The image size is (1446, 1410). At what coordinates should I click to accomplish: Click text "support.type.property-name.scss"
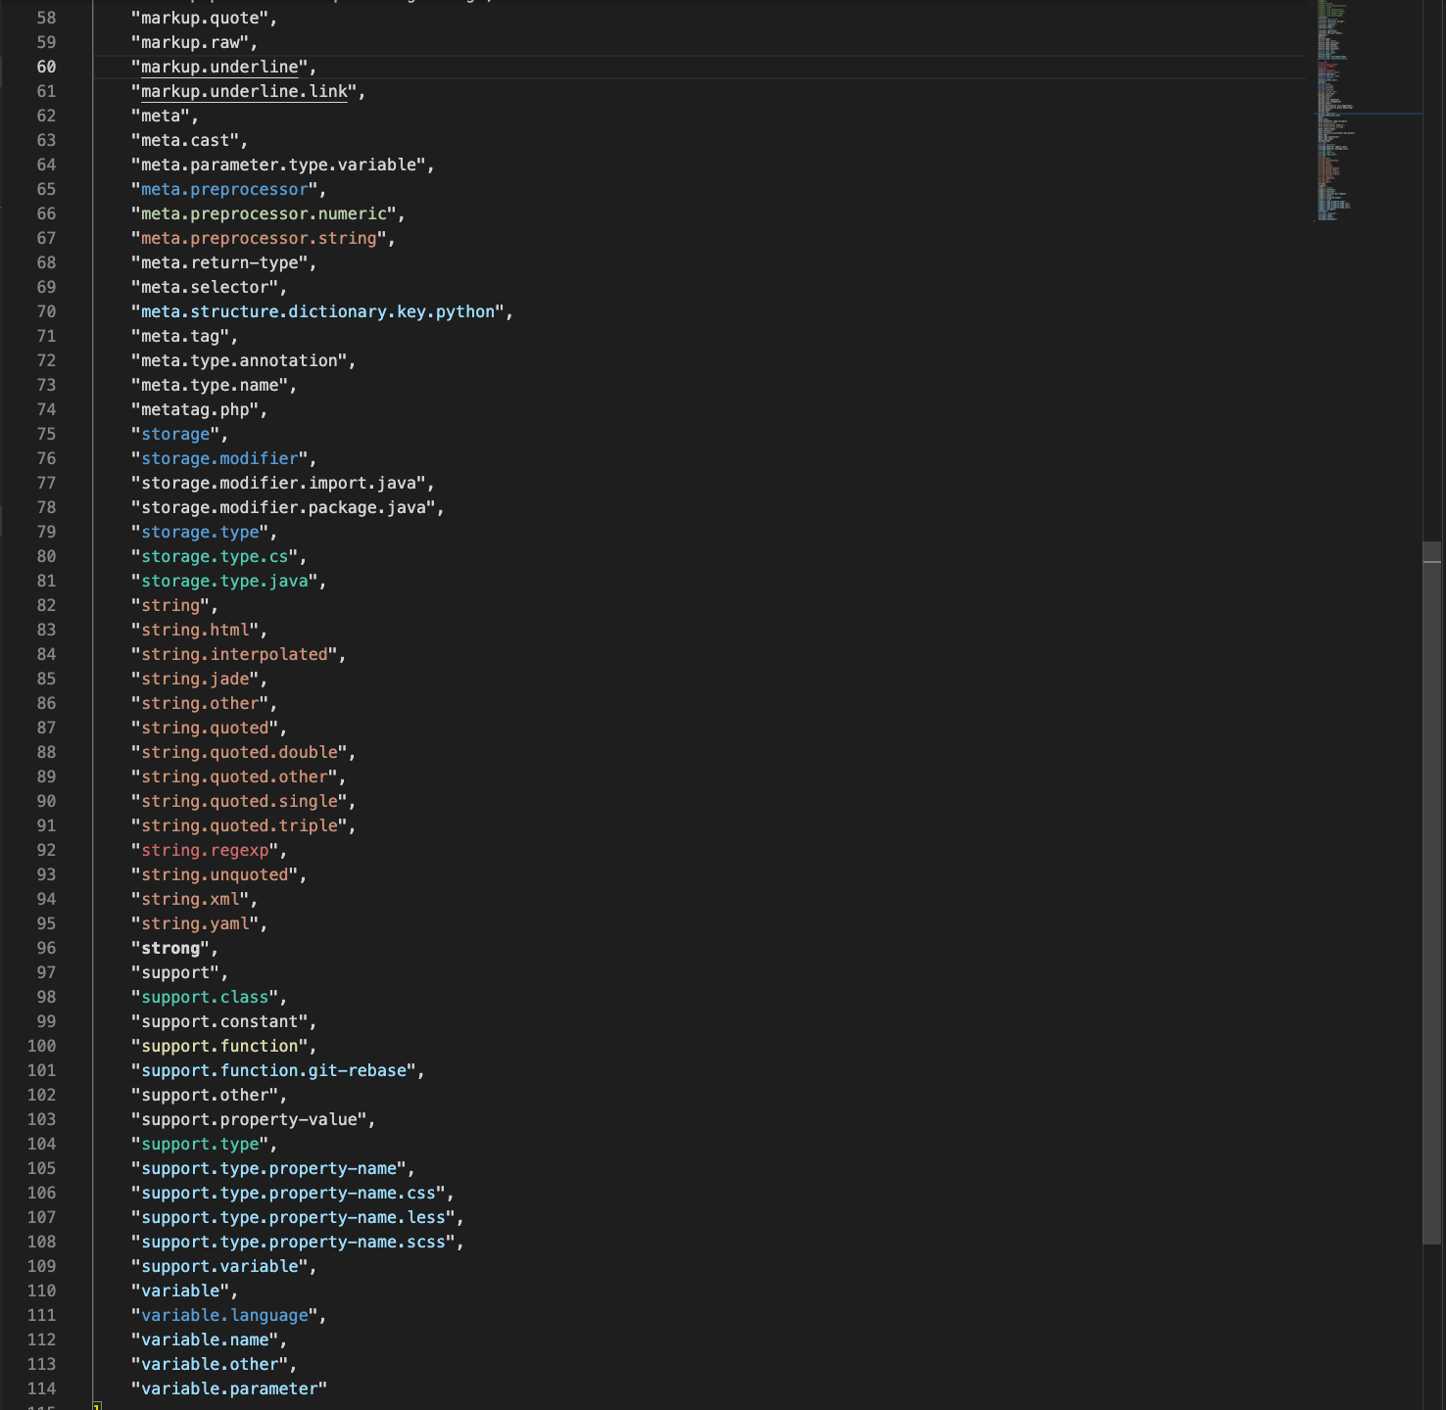tap(294, 1242)
